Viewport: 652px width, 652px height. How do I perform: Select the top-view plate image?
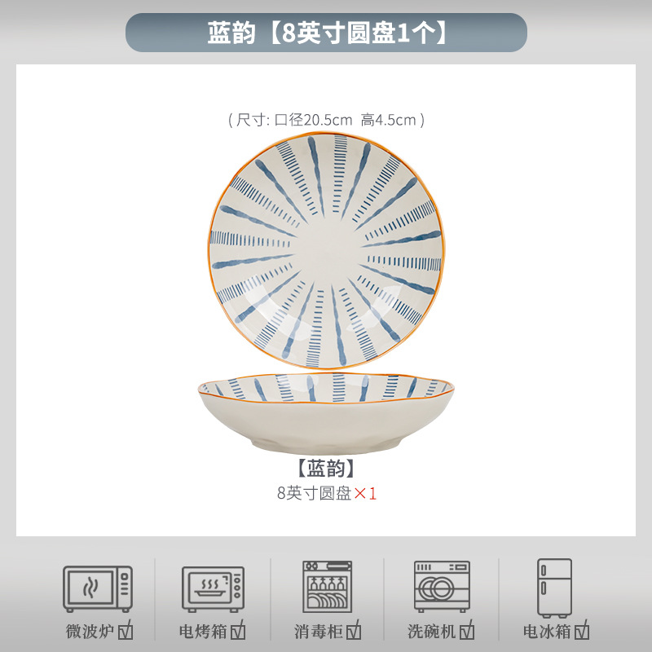[327, 251]
